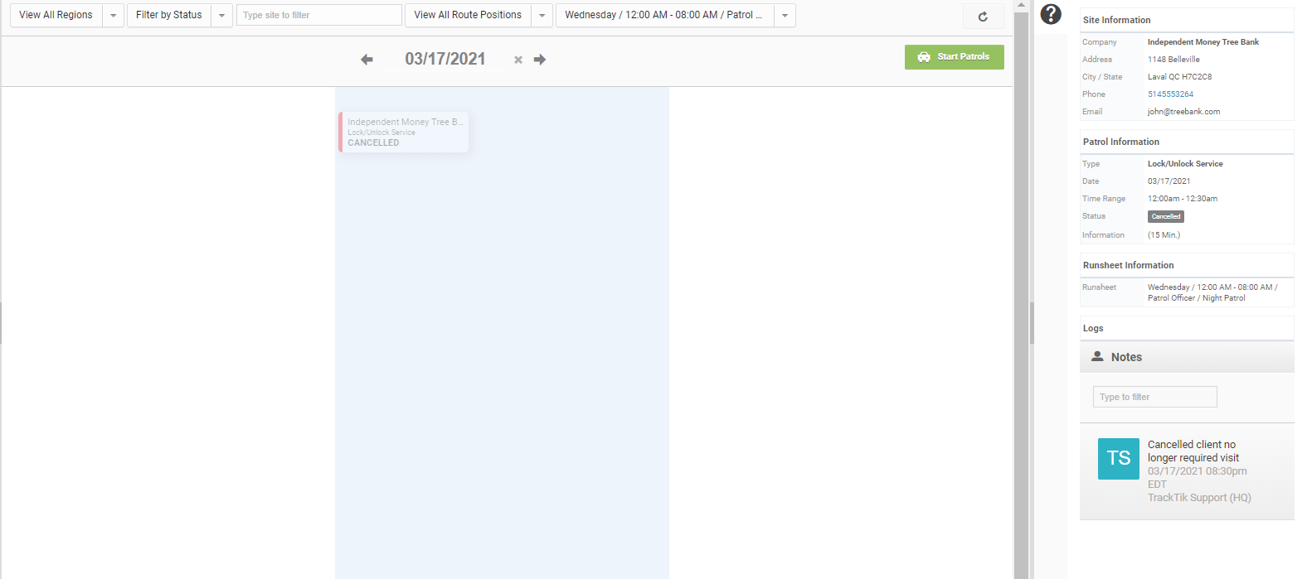Click the Filter by Status button
1307x579 pixels.
point(169,16)
